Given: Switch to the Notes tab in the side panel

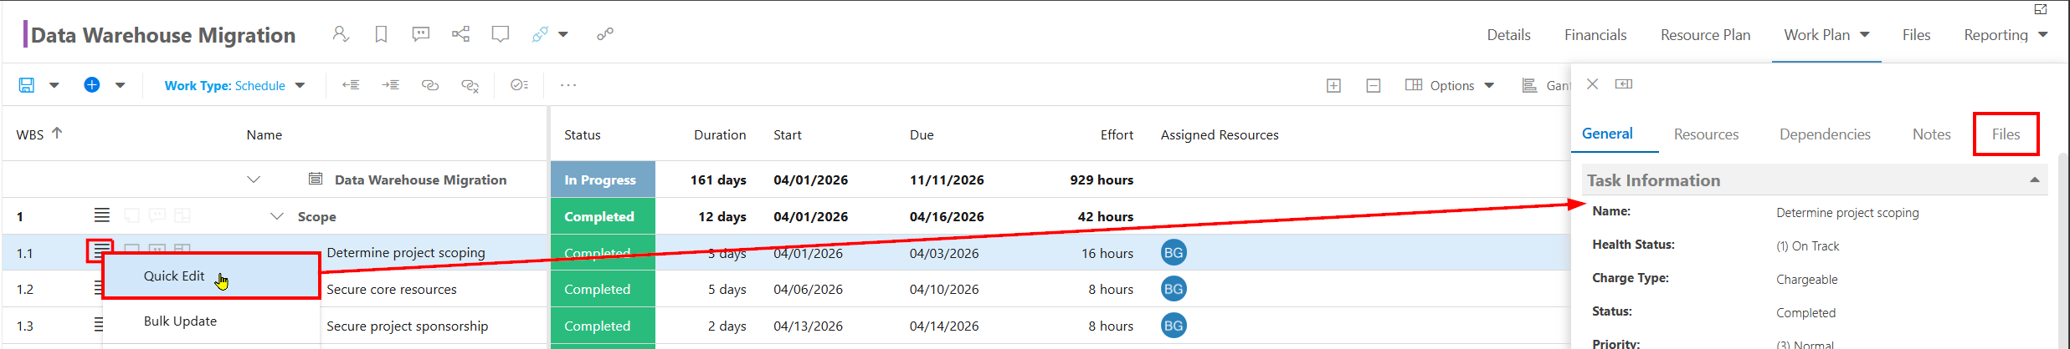Looking at the screenshot, I should pyautogui.click(x=1931, y=134).
